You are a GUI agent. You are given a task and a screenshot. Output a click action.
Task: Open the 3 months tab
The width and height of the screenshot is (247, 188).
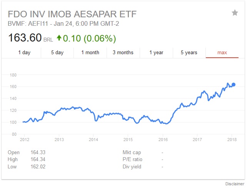[123, 53]
